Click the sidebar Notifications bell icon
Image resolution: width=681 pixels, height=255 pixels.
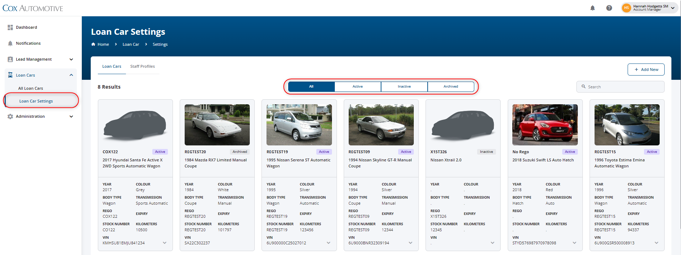pos(10,43)
